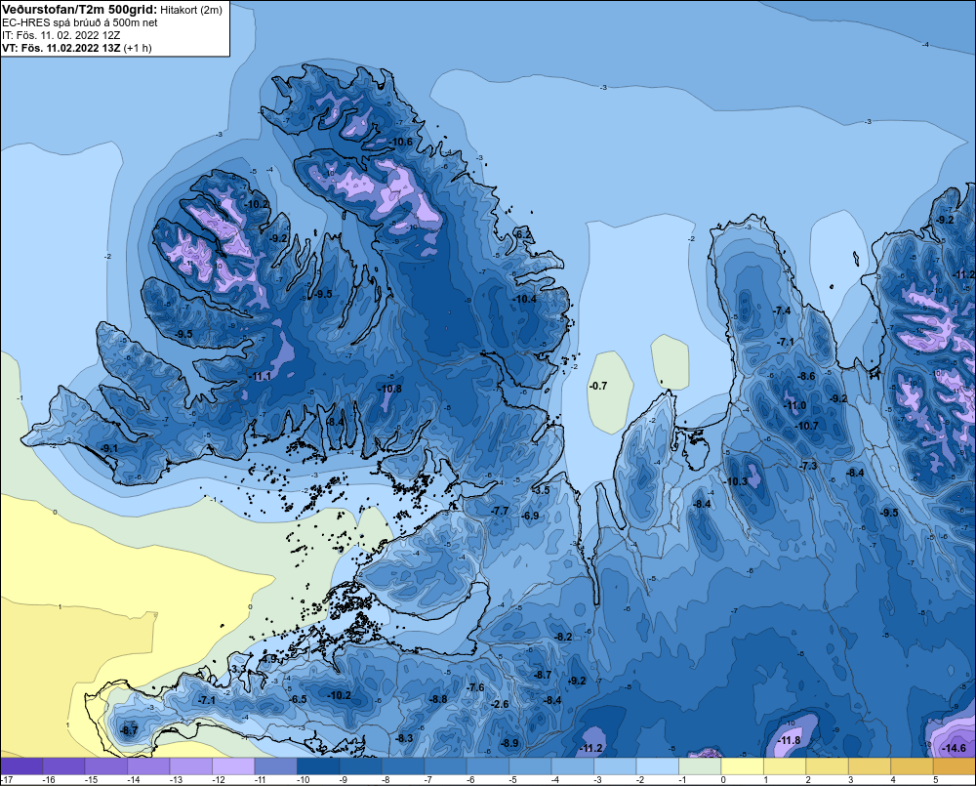
Task: Pick the yellow legend swatch between 0 and 1
Action: pos(742,766)
